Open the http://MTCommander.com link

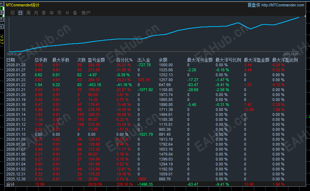click(x=283, y=5)
